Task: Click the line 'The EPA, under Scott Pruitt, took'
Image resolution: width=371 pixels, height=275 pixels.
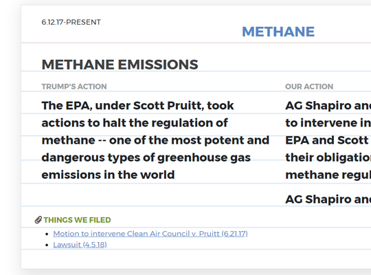Action: (137, 105)
